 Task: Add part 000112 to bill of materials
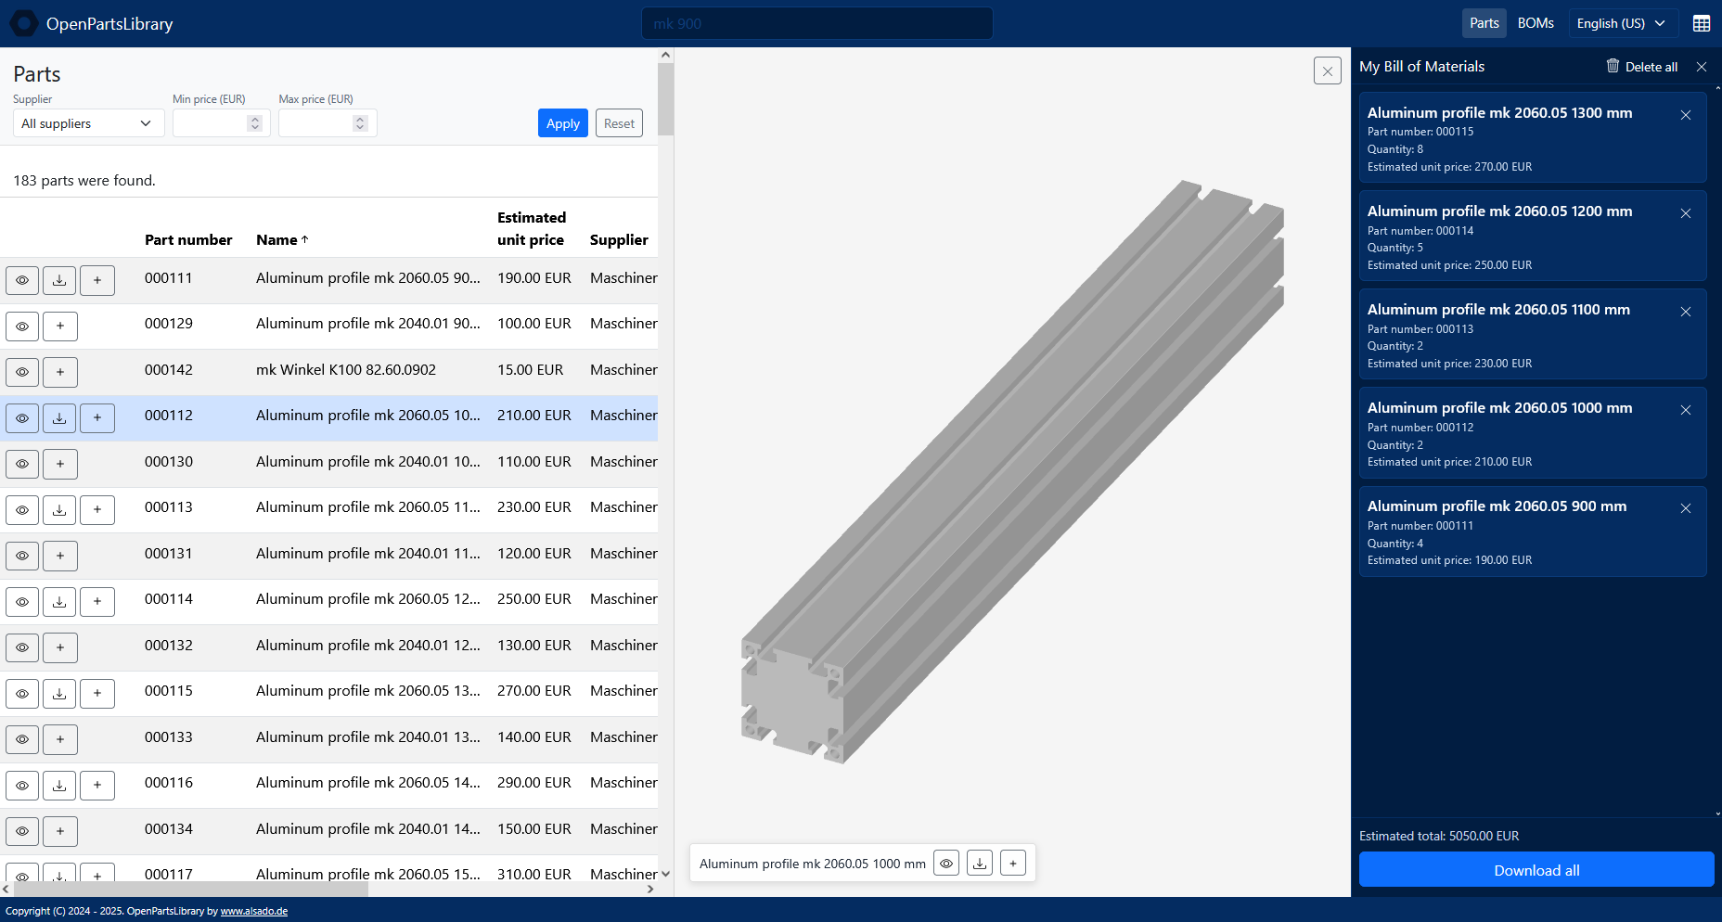click(x=97, y=418)
